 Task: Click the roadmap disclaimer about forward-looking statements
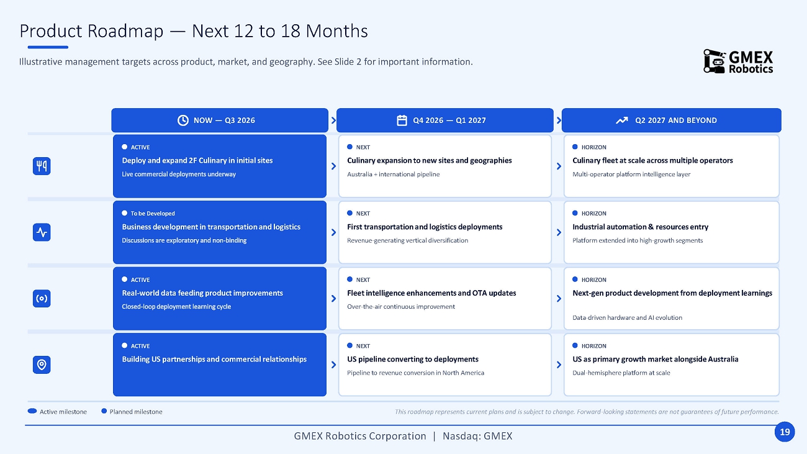coord(587,412)
